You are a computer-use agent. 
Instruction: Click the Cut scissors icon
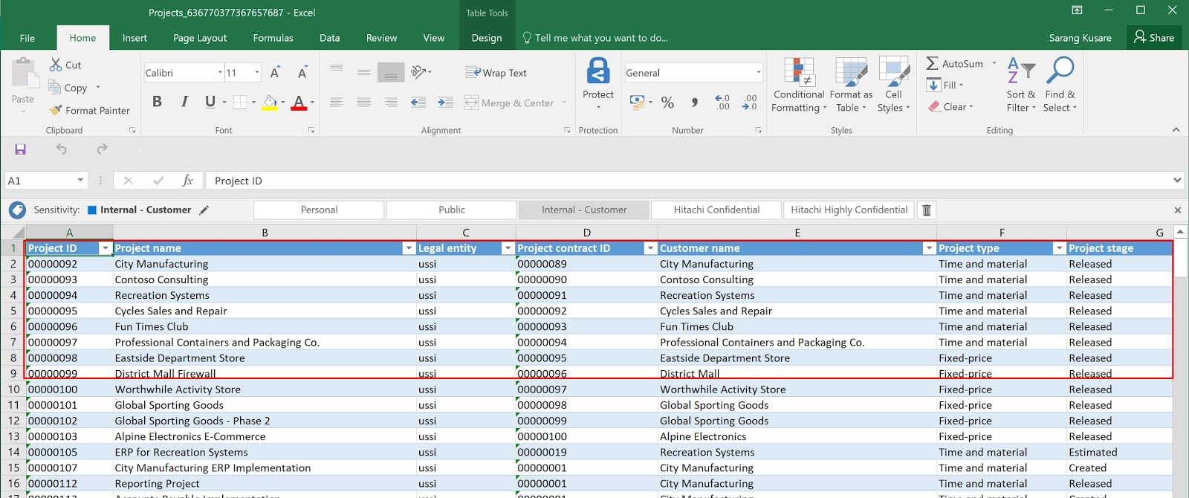[56, 65]
